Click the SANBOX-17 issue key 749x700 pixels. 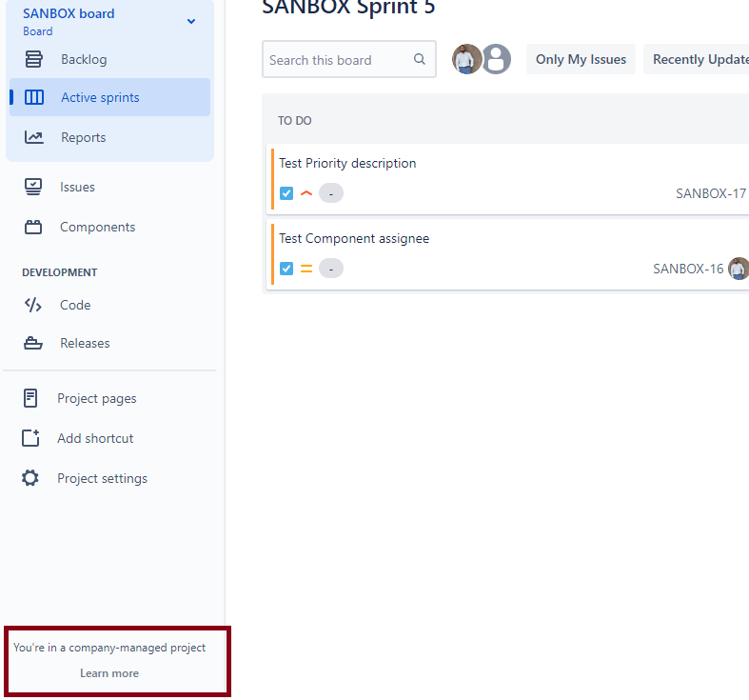click(x=711, y=193)
